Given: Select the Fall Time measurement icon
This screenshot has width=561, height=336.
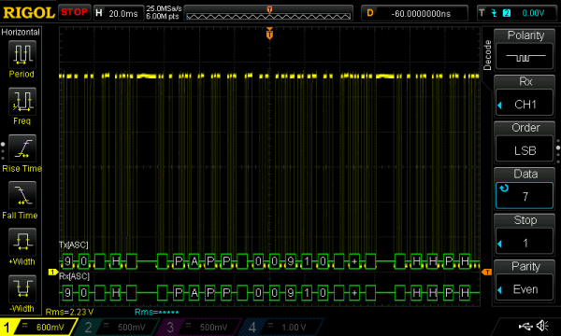Looking at the screenshot, I should [x=22, y=195].
